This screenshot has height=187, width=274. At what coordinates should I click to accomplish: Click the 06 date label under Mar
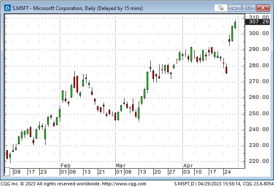(128, 172)
